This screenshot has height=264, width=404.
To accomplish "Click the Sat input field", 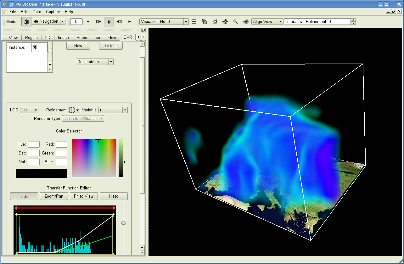I will (x=34, y=153).
